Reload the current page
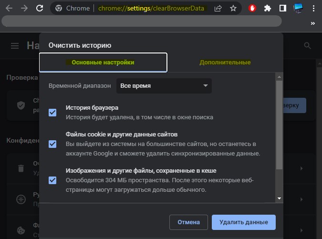 pos(40,9)
